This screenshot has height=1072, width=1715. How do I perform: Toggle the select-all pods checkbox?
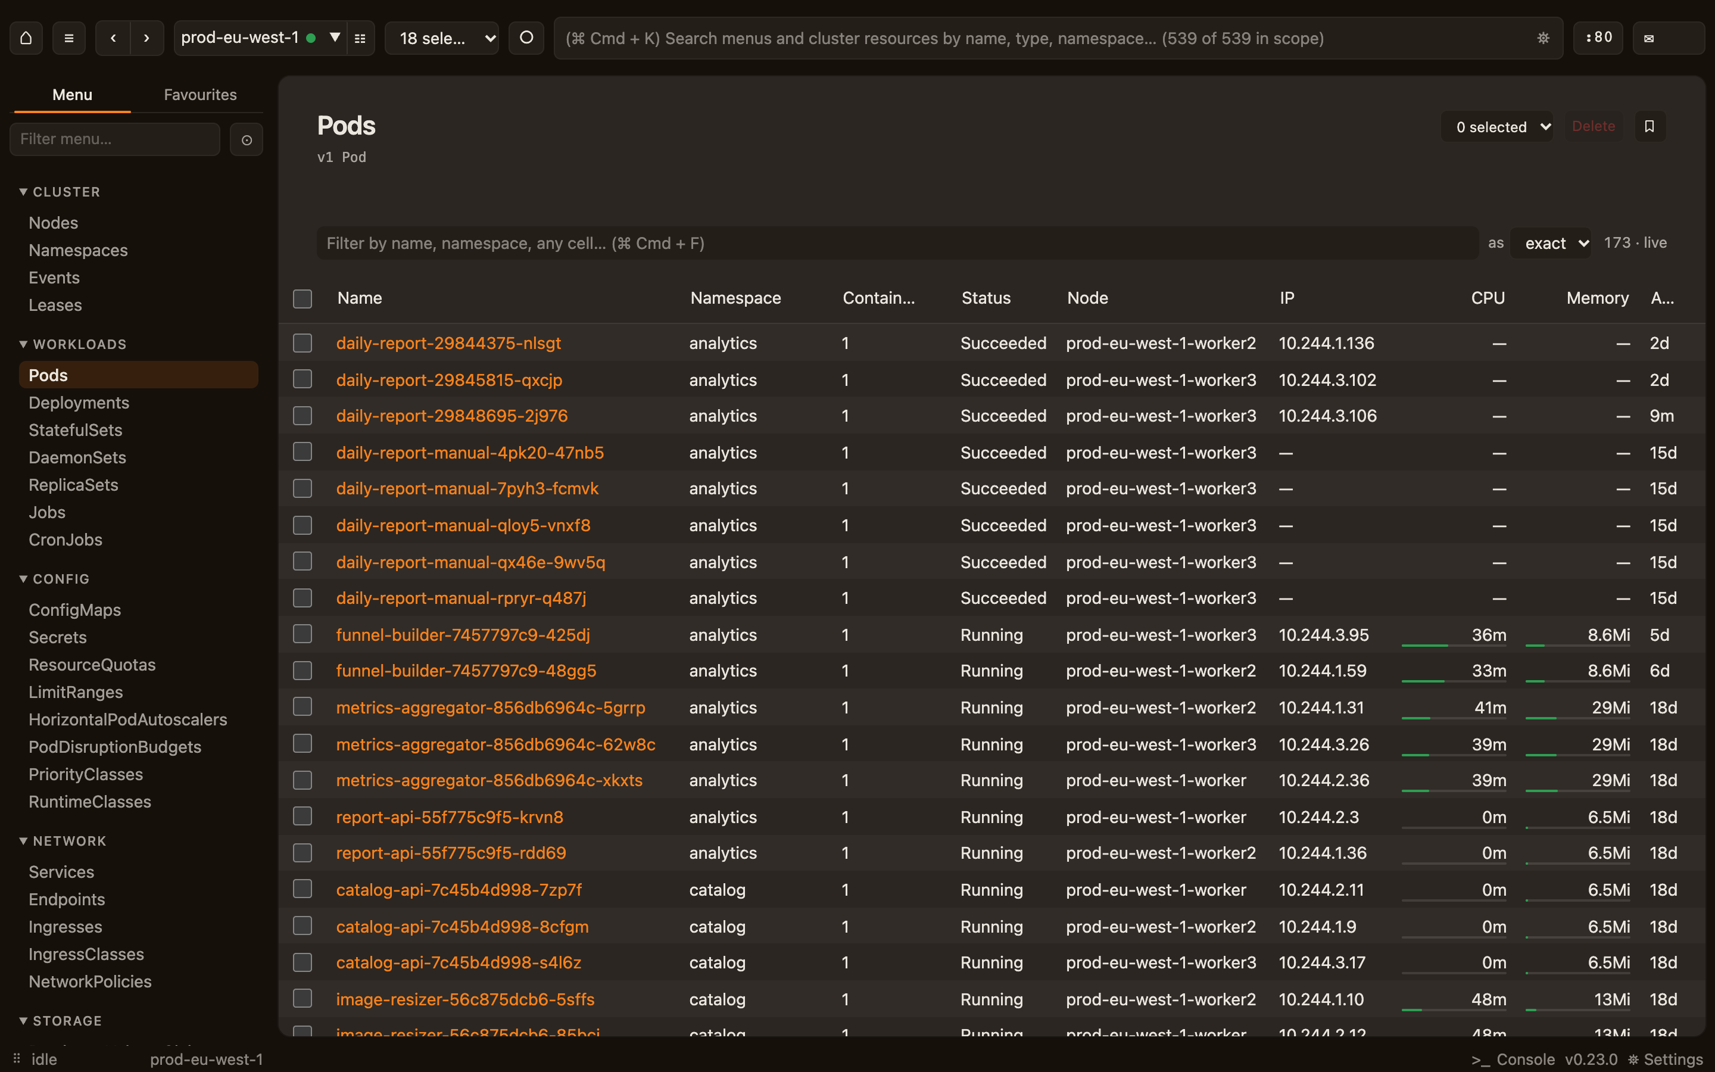[x=303, y=298]
